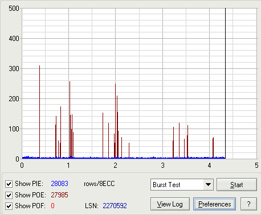Image resolution: width=261 pixels, height=215 pixels.
Task: Open the Burst Test dropdown arrow
Action: (208, 184)
